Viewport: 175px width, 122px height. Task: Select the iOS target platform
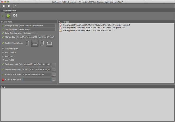coord(15,15)
